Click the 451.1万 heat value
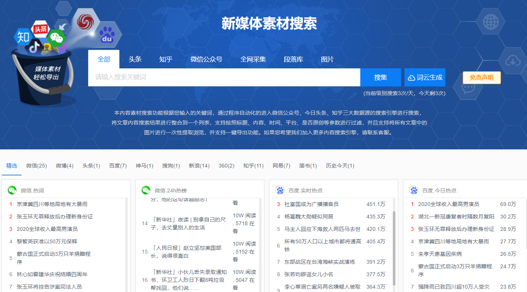 376,204
